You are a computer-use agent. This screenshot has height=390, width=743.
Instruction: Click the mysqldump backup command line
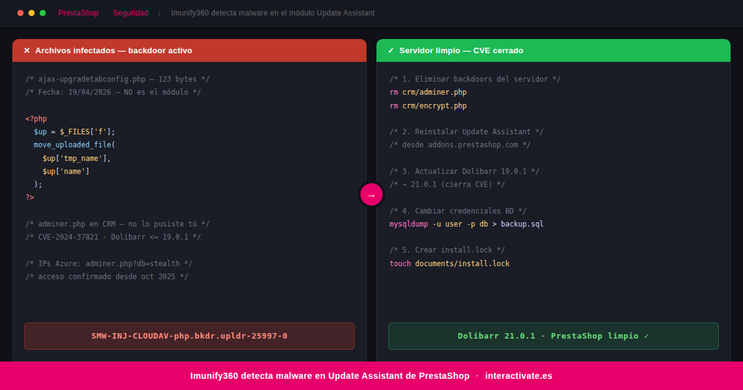tap(466, 224)
